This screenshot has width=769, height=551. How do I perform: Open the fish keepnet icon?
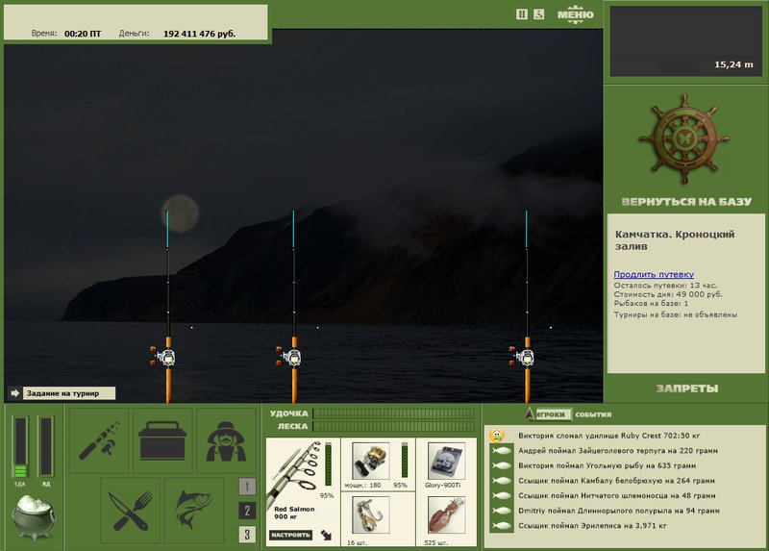[x=194, y=511]
